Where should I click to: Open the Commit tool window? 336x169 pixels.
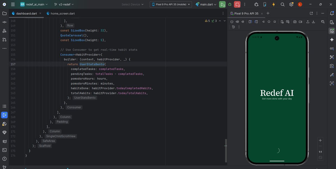pos(4,22)
